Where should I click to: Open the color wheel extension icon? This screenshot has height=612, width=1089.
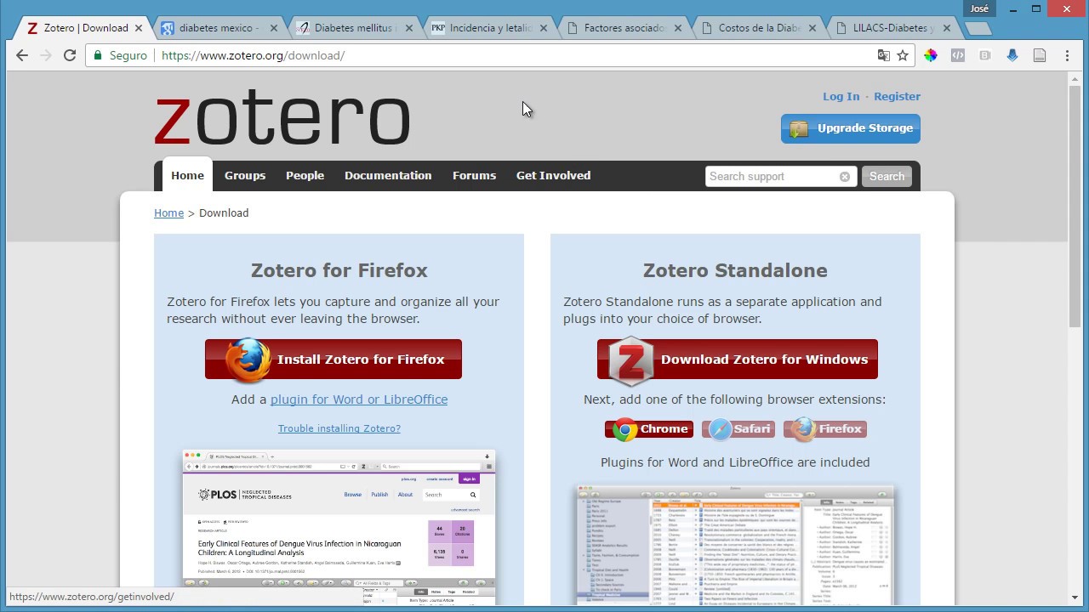pos(931,55)
